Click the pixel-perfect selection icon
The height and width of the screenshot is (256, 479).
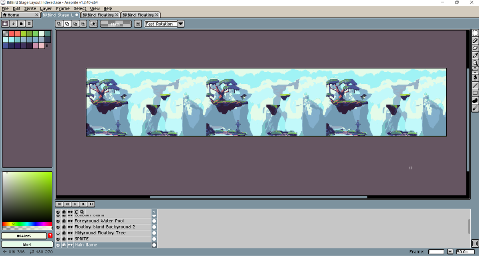tap(93, 24)
